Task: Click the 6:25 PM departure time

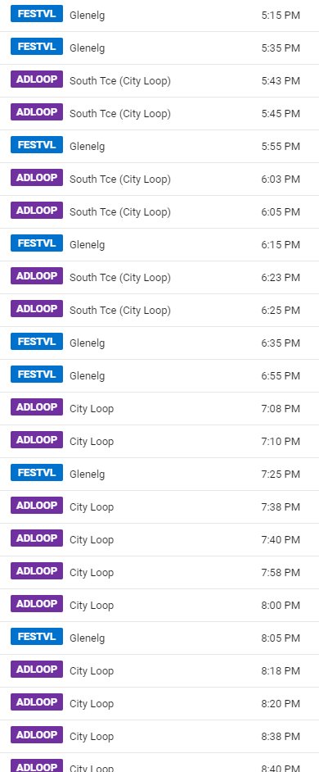Action: point(281,310)
